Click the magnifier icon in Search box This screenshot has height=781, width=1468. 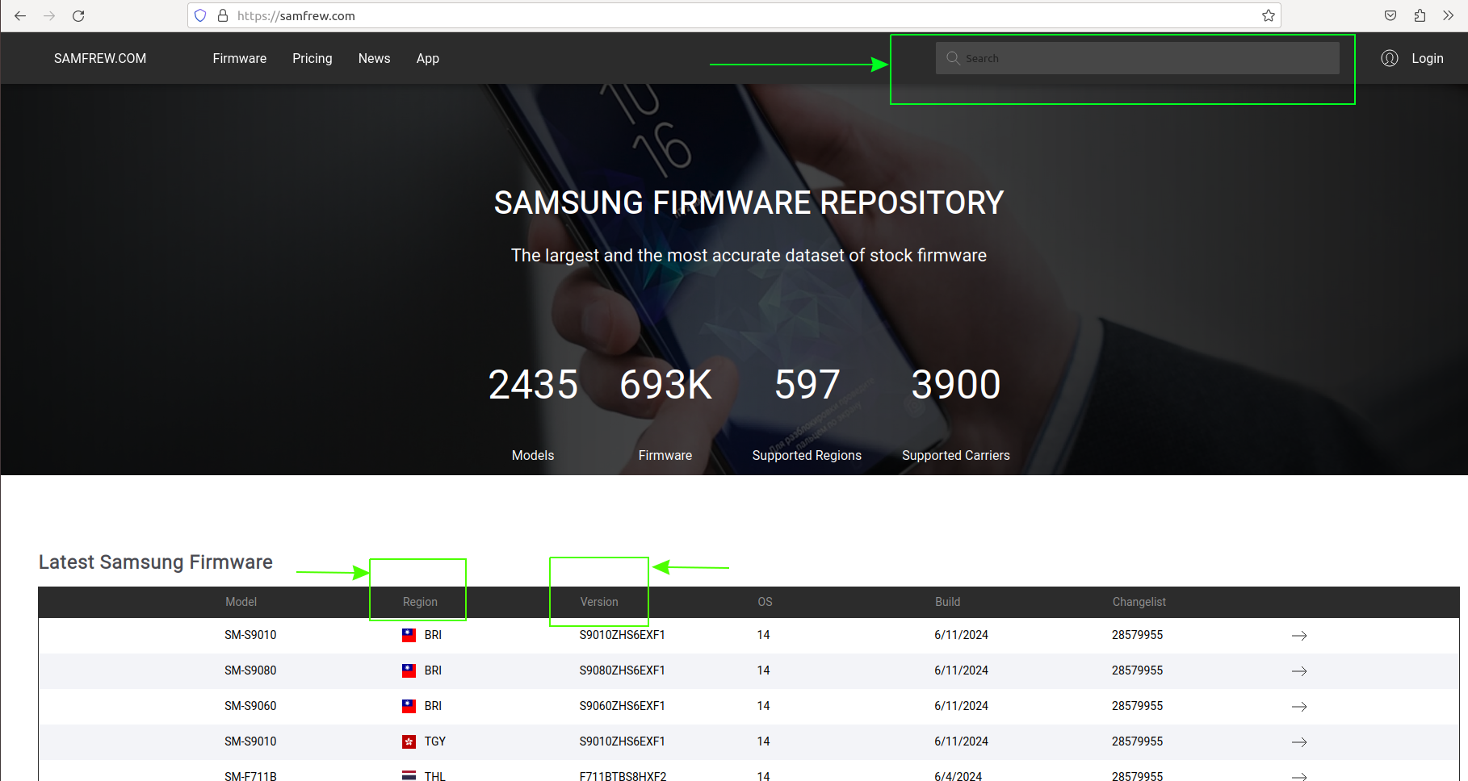[x=953, y=58]
